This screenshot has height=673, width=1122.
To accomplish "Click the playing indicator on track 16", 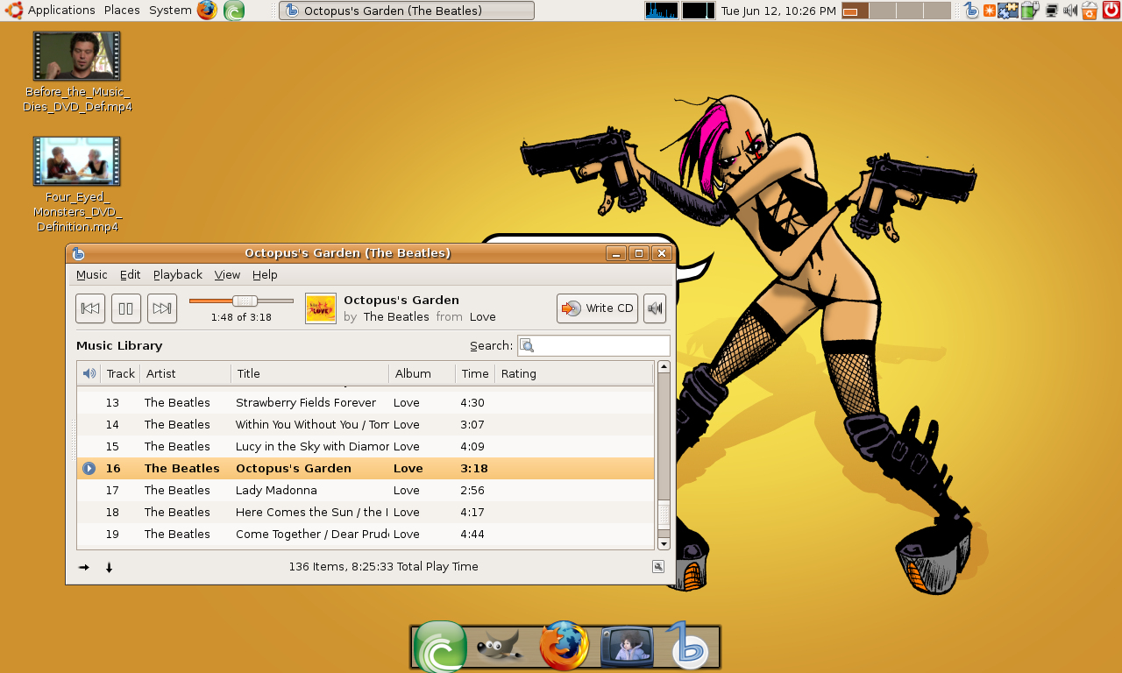I will pos(89,468).
